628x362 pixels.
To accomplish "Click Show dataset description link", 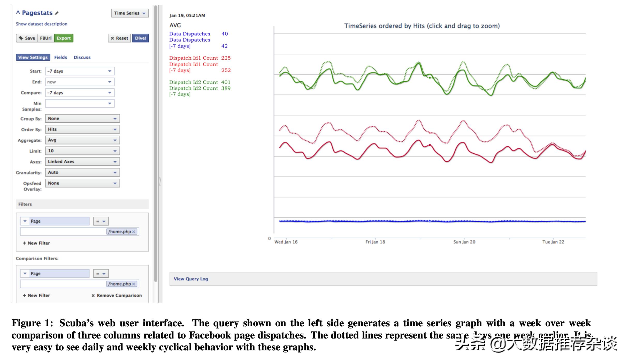I will tap(41, 24).
